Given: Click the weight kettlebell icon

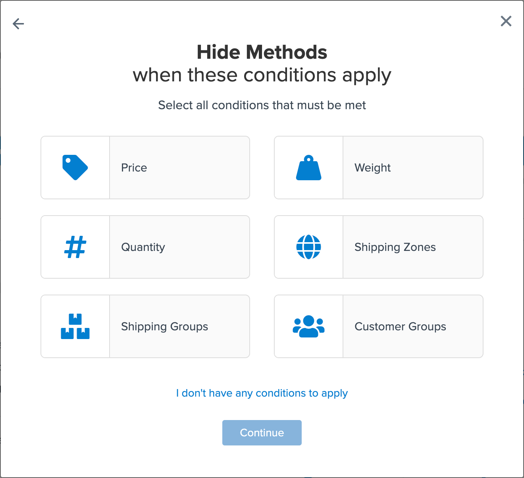Looking at the screenshot, I should pos(308,168).
